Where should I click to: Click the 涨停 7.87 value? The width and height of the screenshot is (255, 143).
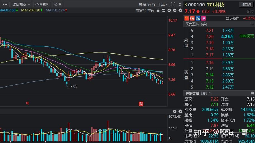pos(214,126)
